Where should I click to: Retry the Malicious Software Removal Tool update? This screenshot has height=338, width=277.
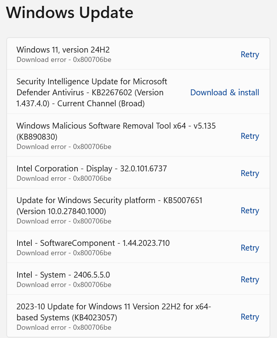[x=250, y=136]
